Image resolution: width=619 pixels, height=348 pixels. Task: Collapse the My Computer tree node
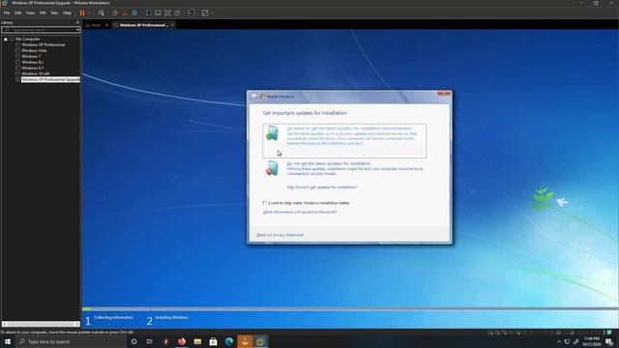tap(6, 39)
